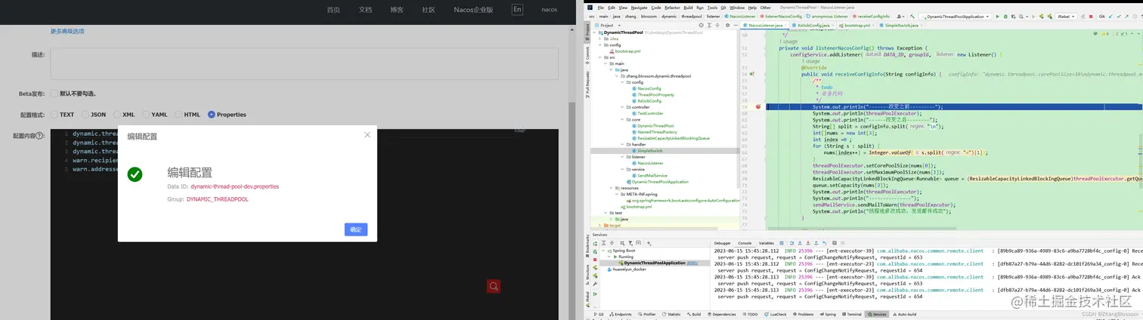1143x320 pixels.
Task: Open the DynamicThreadPoolApplication run configuration dropdown
Action: click(956, 17)
